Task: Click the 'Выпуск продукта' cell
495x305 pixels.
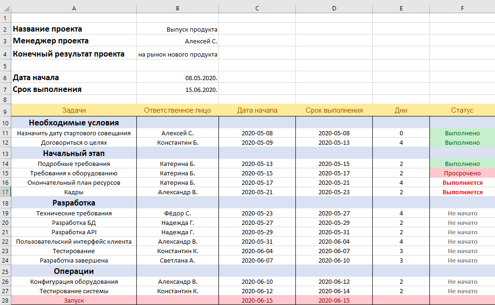Action: click(x=178, y=29)
